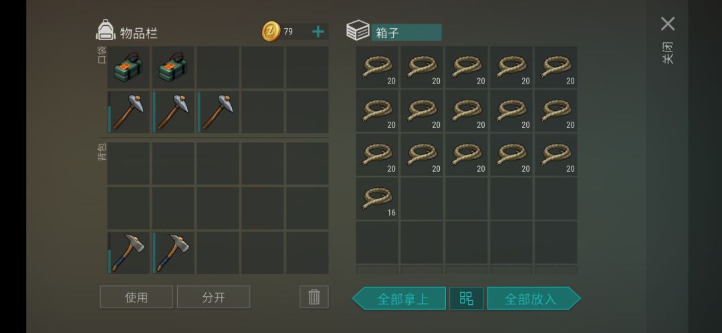The image size is (722, 333).
Task: Click the 使用 button
Action: click(x=136, y=297)
